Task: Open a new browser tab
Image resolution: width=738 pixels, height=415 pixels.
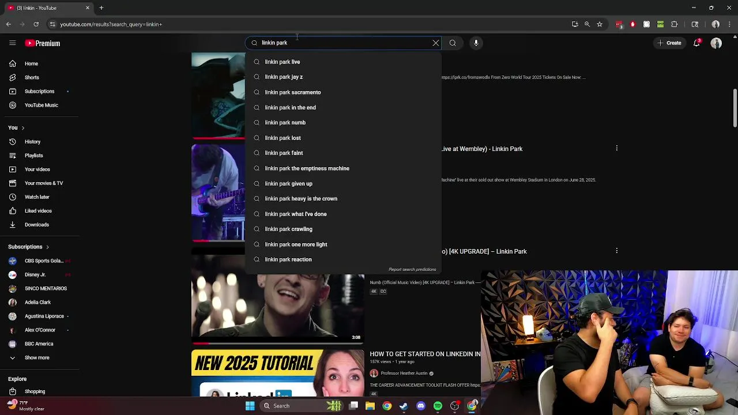Action: pyautogui.click(x=101, y=7)
